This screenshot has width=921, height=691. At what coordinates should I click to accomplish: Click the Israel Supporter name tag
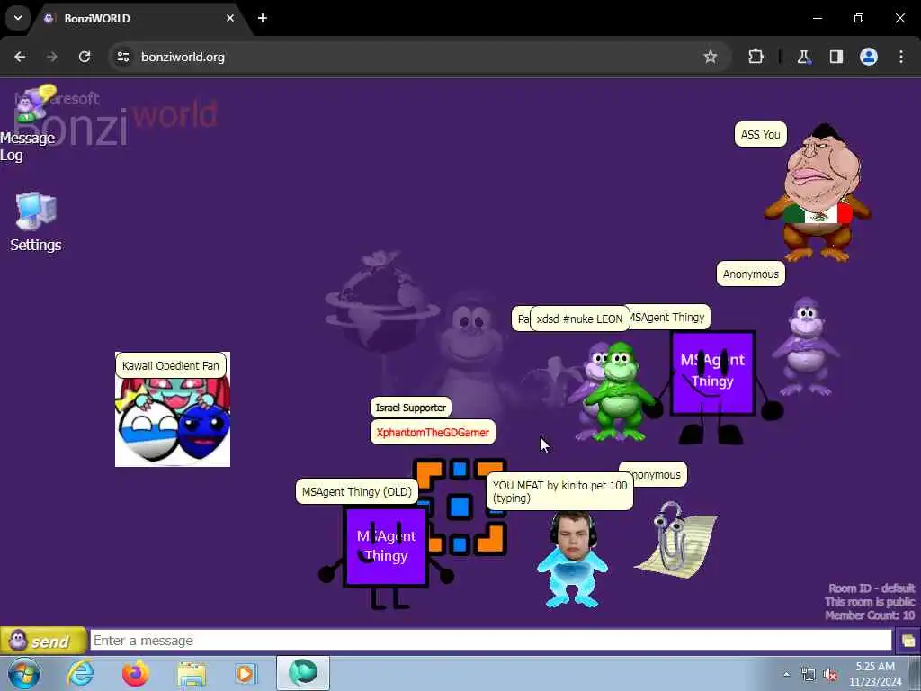point(410,408)
